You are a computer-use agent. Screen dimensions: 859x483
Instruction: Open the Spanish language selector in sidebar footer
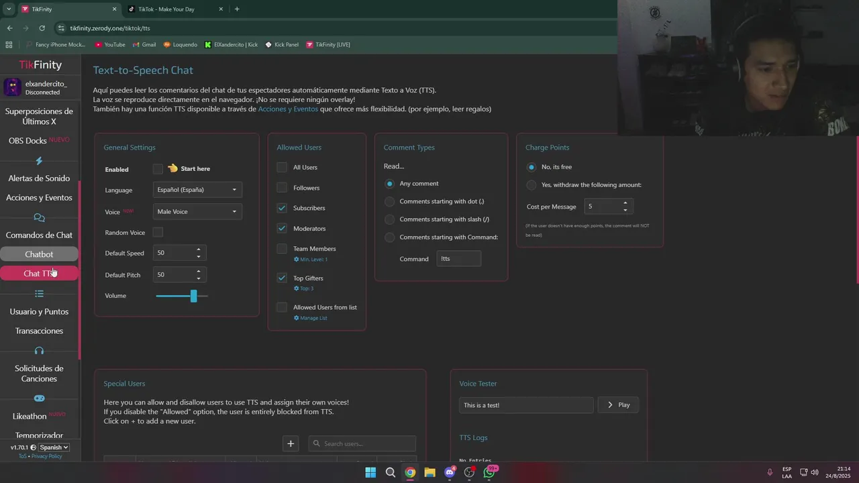(54, 447)
